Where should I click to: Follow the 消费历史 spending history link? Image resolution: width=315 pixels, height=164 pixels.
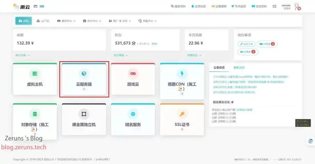pyautogui.click(x=194, y=55)
